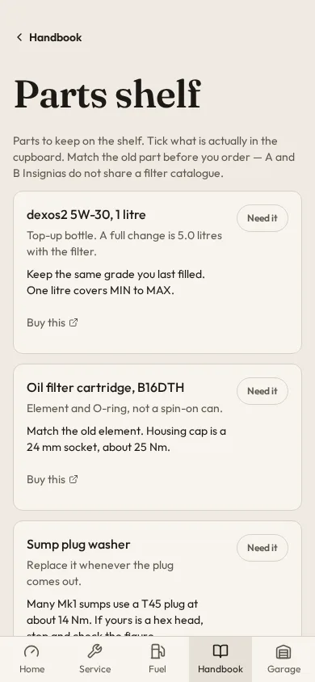Screen dimensions: 315x682
Task: Open the Garage icon in bottom bar
Action: (x=283, y=651)
